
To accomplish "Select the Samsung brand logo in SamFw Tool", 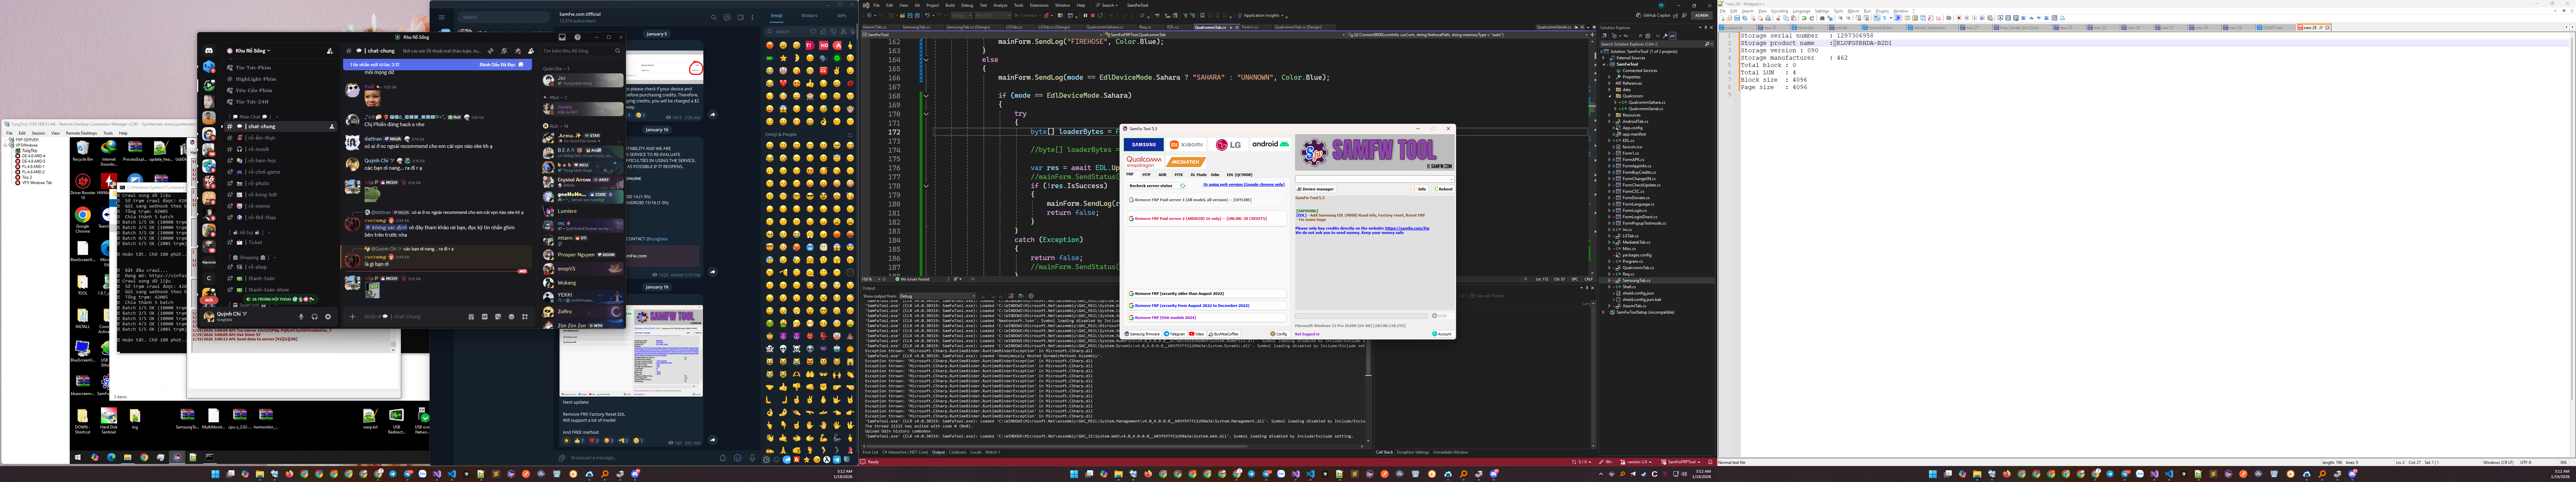I will (1144, 145).
